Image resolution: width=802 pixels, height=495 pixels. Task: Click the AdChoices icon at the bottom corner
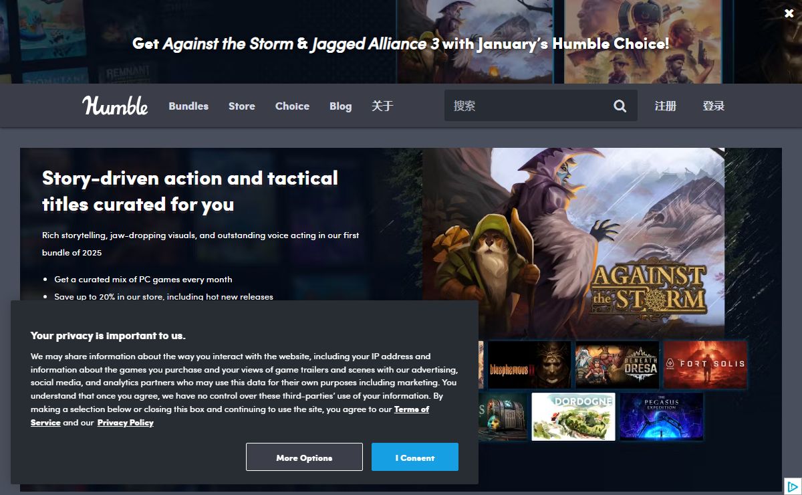[x=792, y=486]
